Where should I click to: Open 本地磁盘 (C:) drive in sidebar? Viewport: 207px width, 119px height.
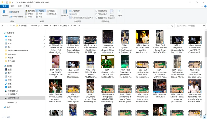pyautogui.click(x=13, y=91)
